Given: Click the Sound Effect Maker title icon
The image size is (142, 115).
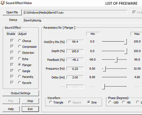Looking at the screenshot, I should point(3,3).
